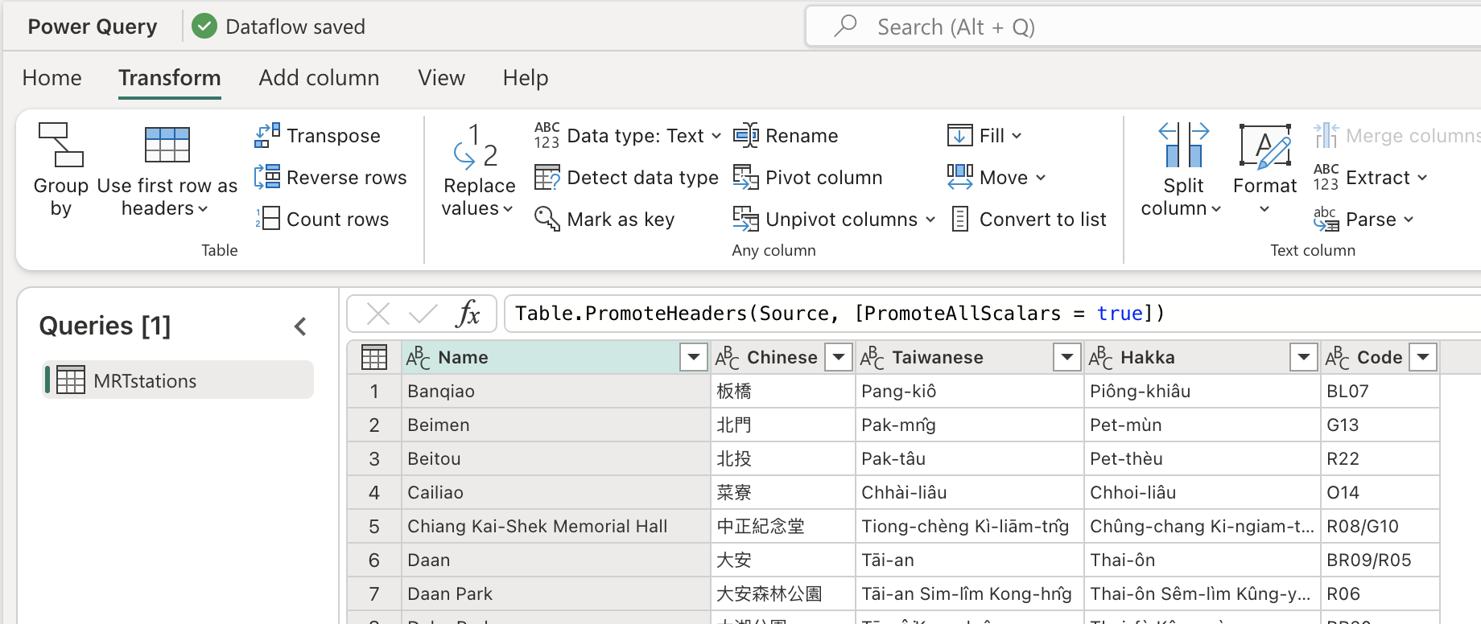Click the formula bar fx icon
Viewport: 1481px width, 624px height.
(468, 313)
